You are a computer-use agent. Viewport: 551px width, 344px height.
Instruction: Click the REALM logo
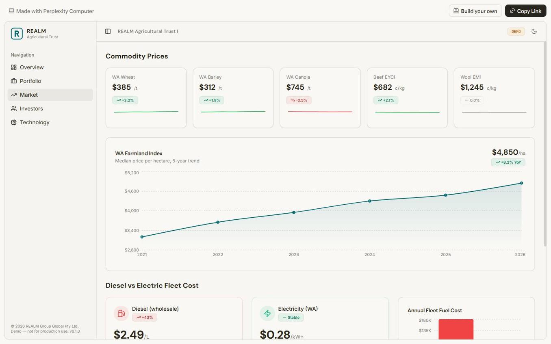pyautogui.click(x=17, y=32)
